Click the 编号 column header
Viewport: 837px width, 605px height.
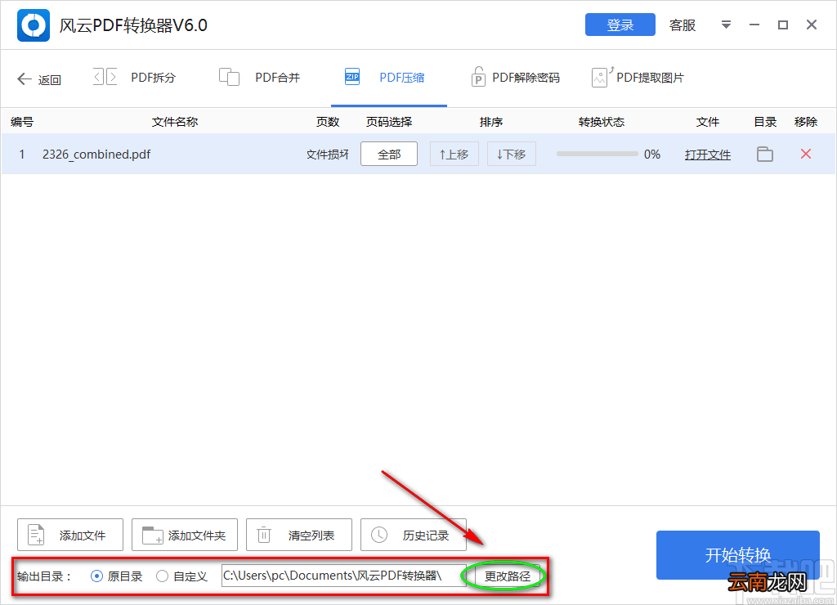click(x=22, y=122)
